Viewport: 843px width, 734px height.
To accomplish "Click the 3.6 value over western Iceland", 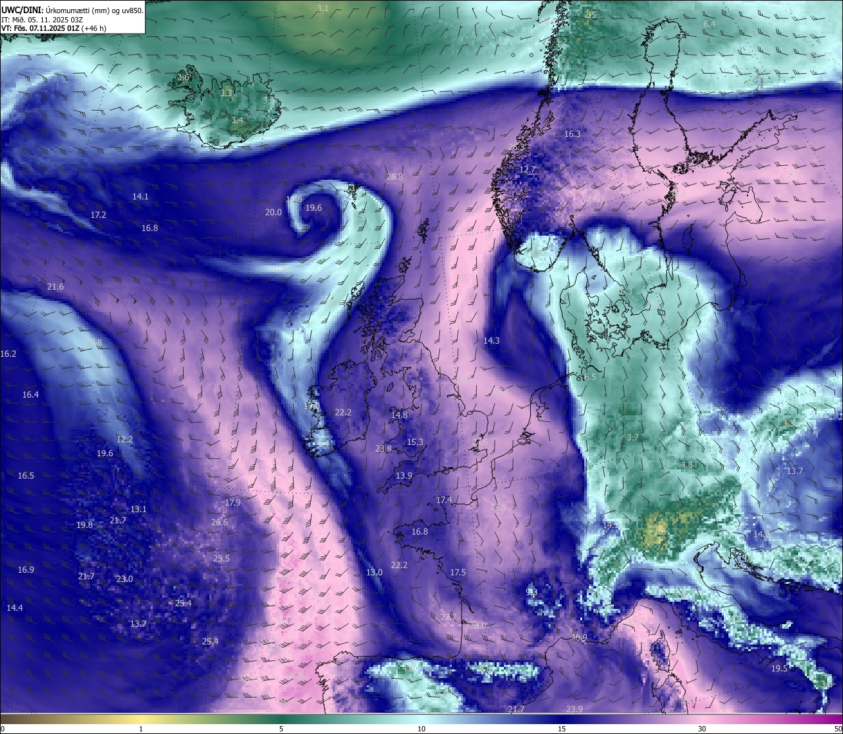I will (183, 78).
